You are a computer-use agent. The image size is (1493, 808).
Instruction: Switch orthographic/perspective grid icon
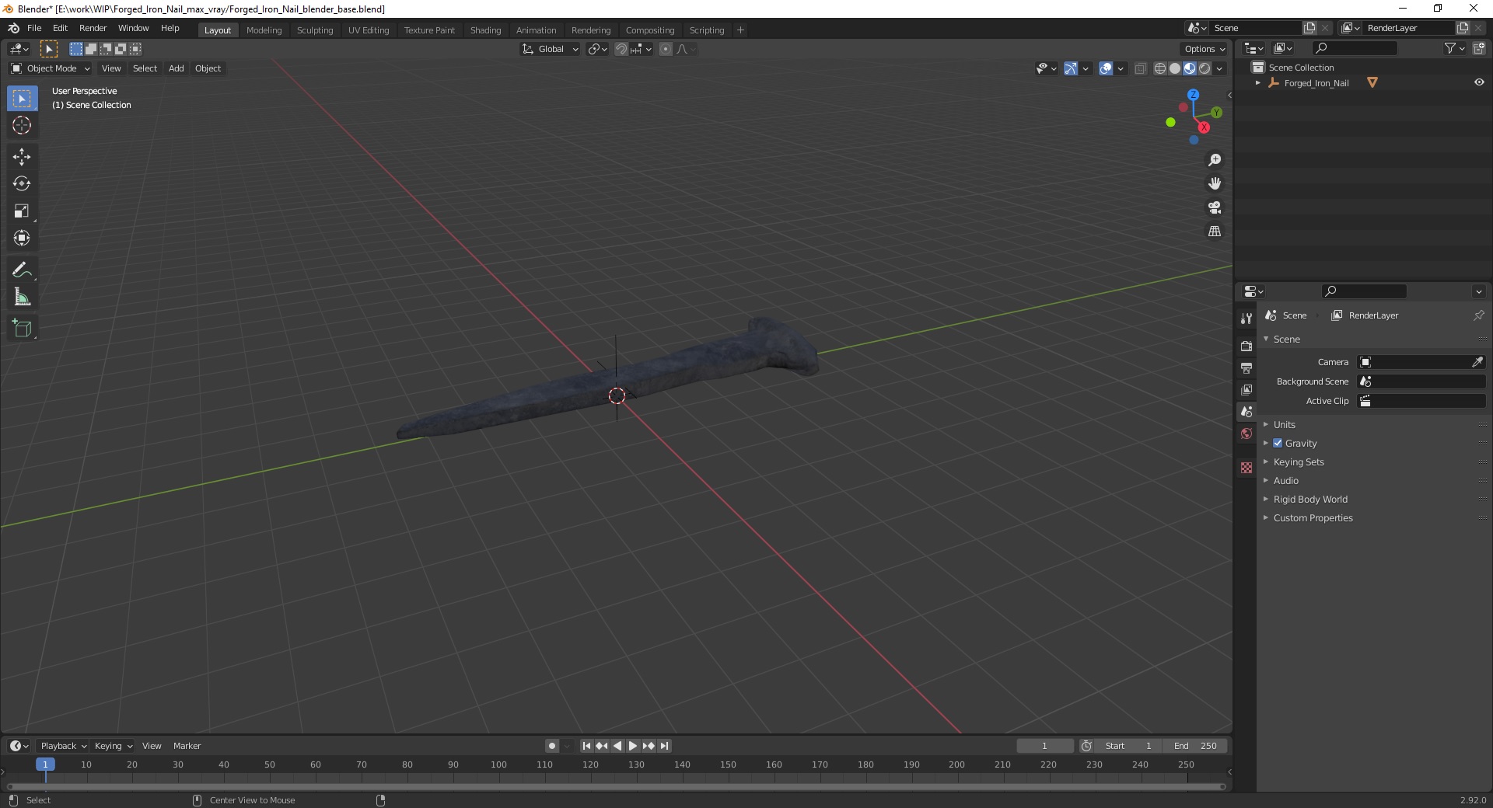point(1215,232)
